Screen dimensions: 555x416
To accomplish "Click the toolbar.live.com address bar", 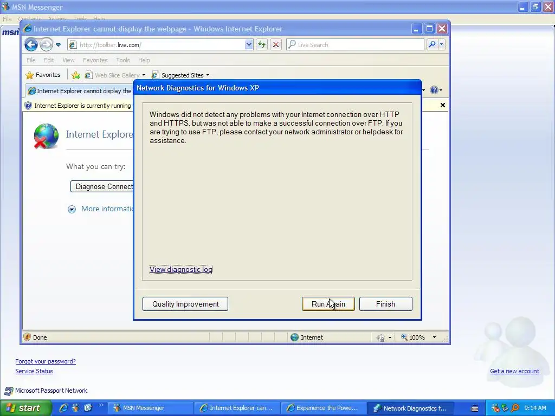I will (x=156, y=44).
